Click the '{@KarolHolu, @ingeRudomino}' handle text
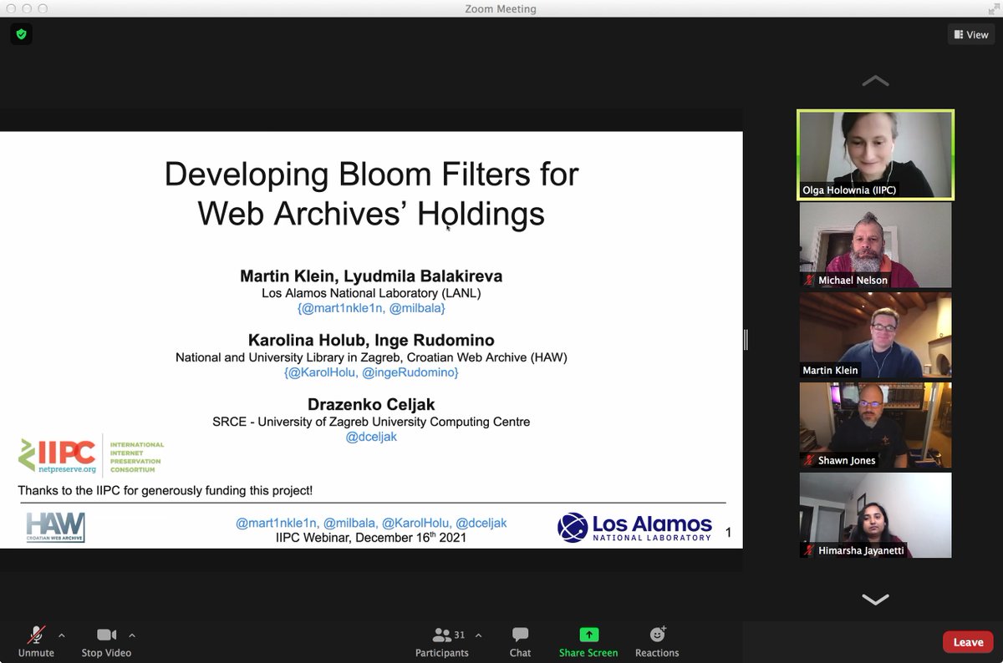The height and width of the screenshot is (663, 1003). (371, 372)
